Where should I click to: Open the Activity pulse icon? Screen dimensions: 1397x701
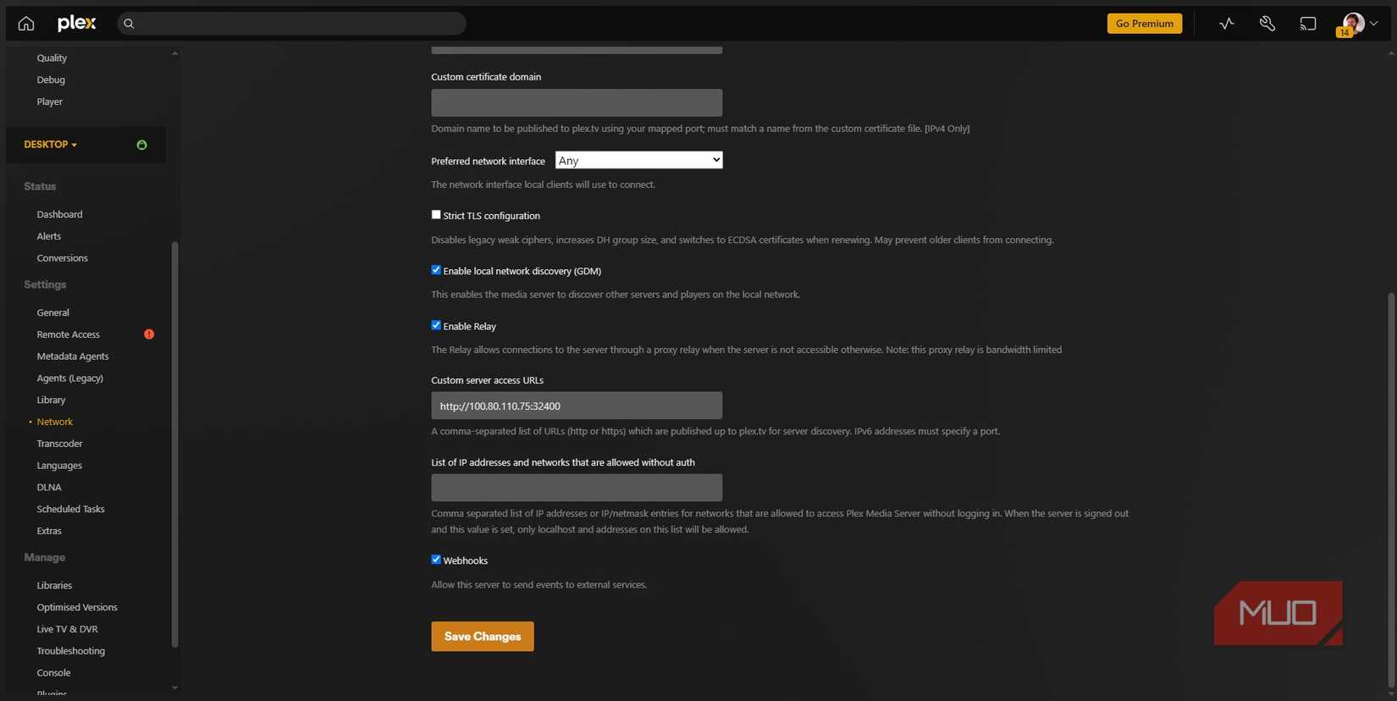(1226, 24)
